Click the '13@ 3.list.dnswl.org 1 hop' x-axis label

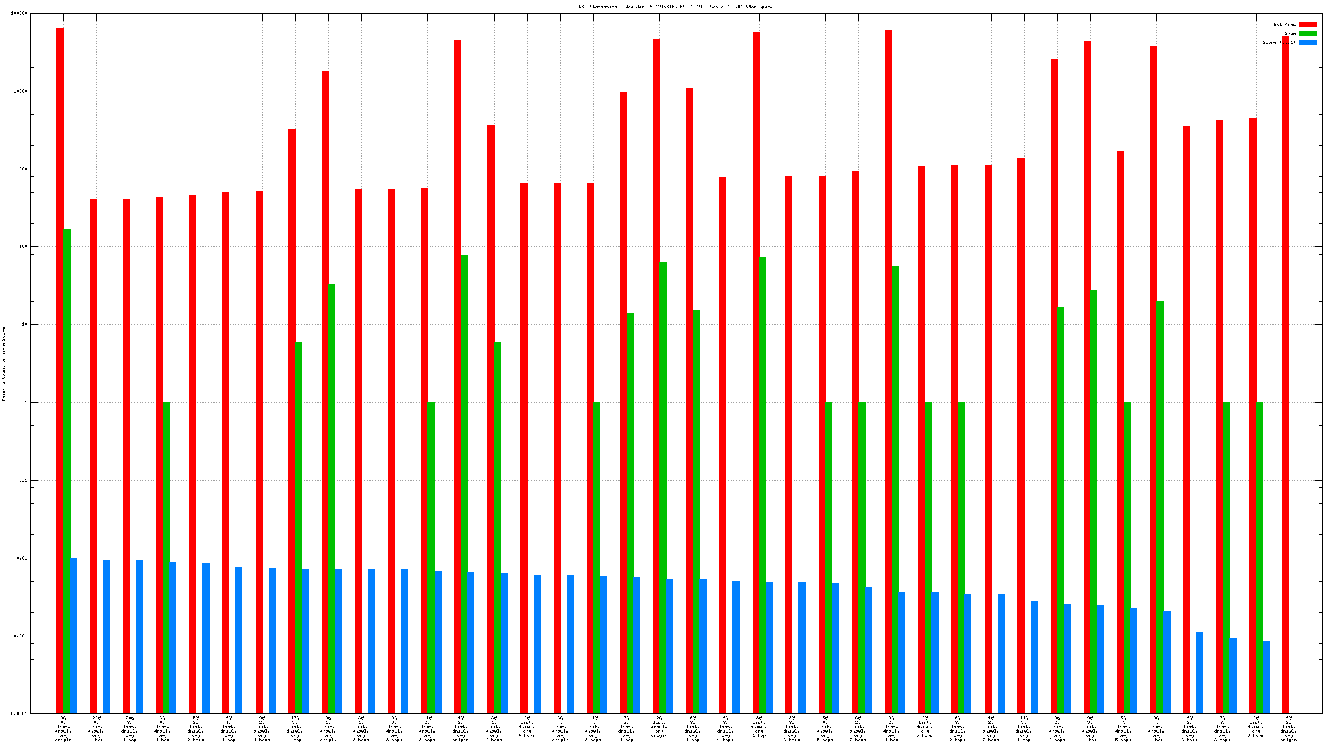click(295, 728)
